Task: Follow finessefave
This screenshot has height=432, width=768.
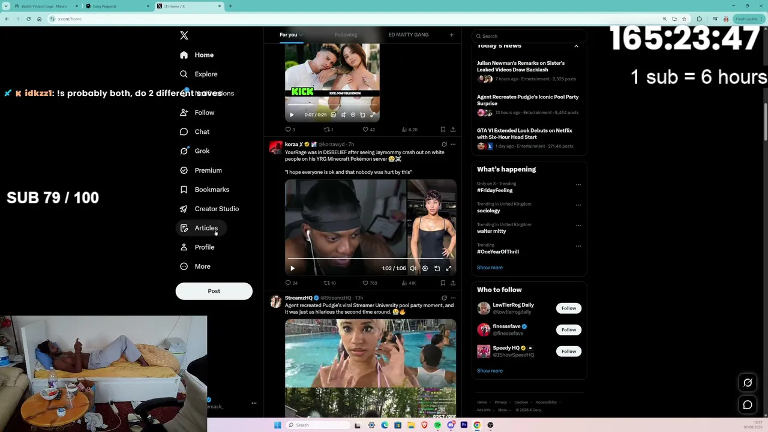Action: tap(569, 330)
